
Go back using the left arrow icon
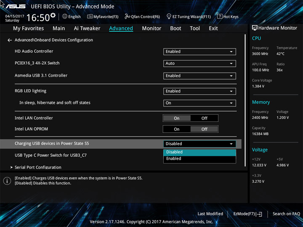tap(9, 40)
